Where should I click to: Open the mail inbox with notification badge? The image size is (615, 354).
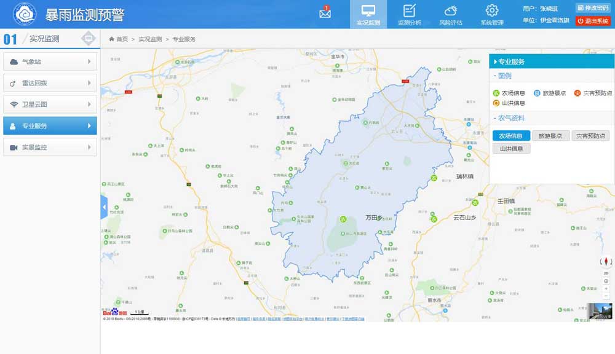[x=325, y=13]
